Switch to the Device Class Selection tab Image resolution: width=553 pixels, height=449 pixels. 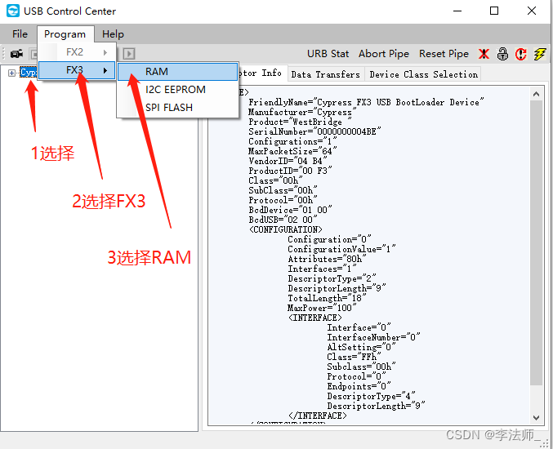[424, 74]
